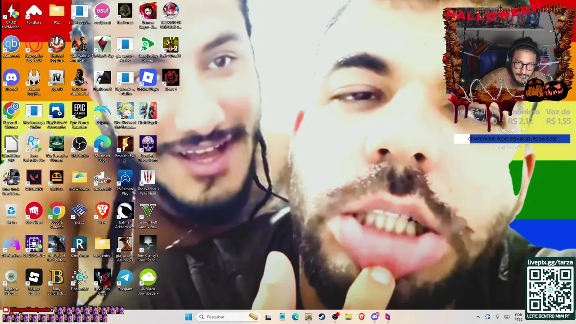The width and height of the screenshot is (576, 324).
Task: Launch TruckersMP desktop shortcut
Action: [102, 181]
